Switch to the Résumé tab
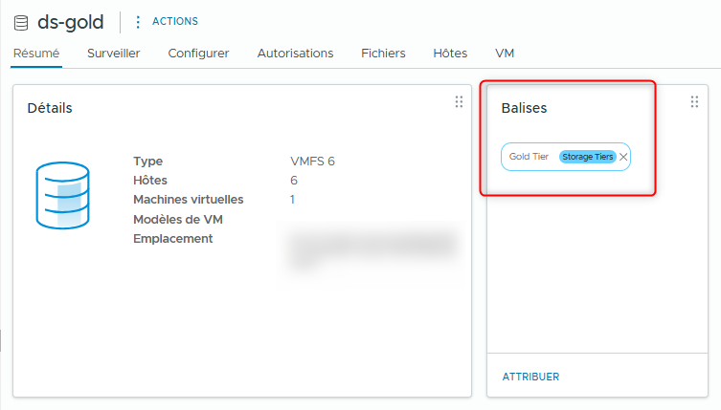Screen dimensions: 721x410 pos(36,54)
